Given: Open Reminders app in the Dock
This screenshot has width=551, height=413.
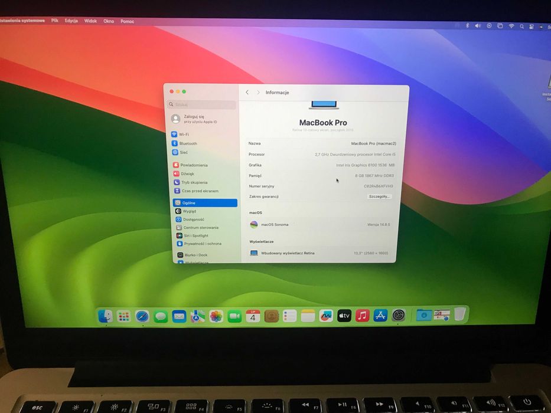Looking at the screenshot, I should pos(289,316).
